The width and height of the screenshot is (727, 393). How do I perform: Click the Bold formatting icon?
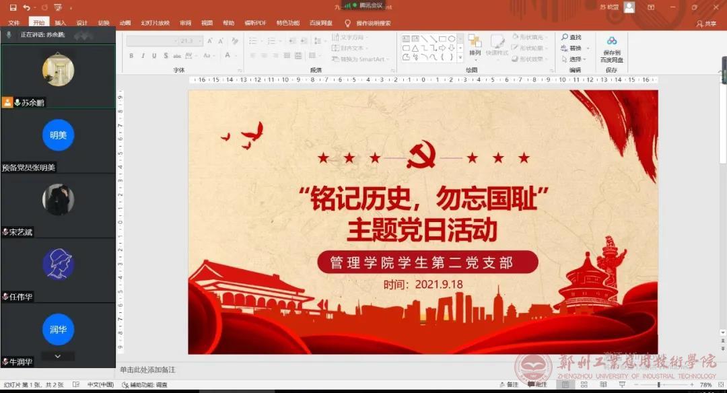click(132, 56)
